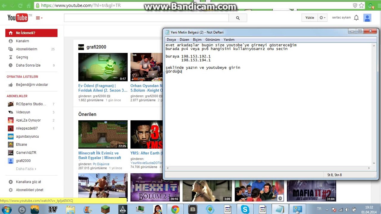The width and height of the screenshot is (381, 214).
Task: Open Beğendiğim videolar playlist
Action: tap(31, 85)
